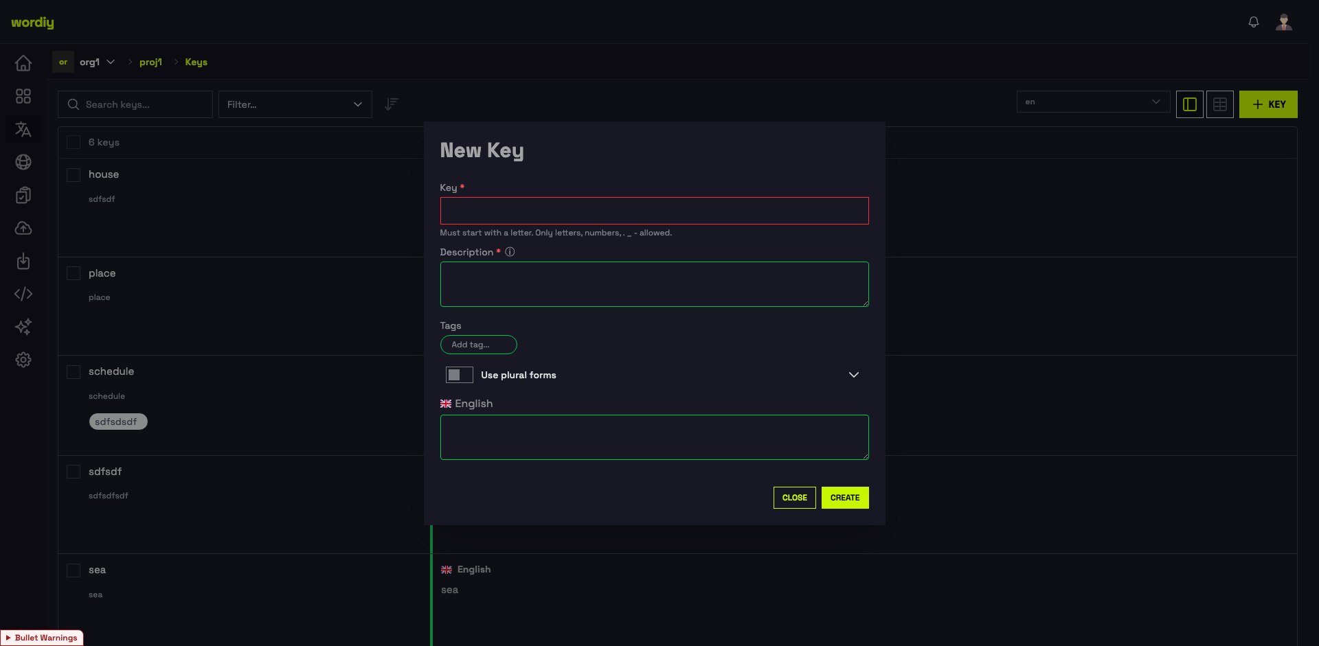Toggle the select-all keys checkbox
Viewport: 1319px width, 646px height.
point(74,142)
